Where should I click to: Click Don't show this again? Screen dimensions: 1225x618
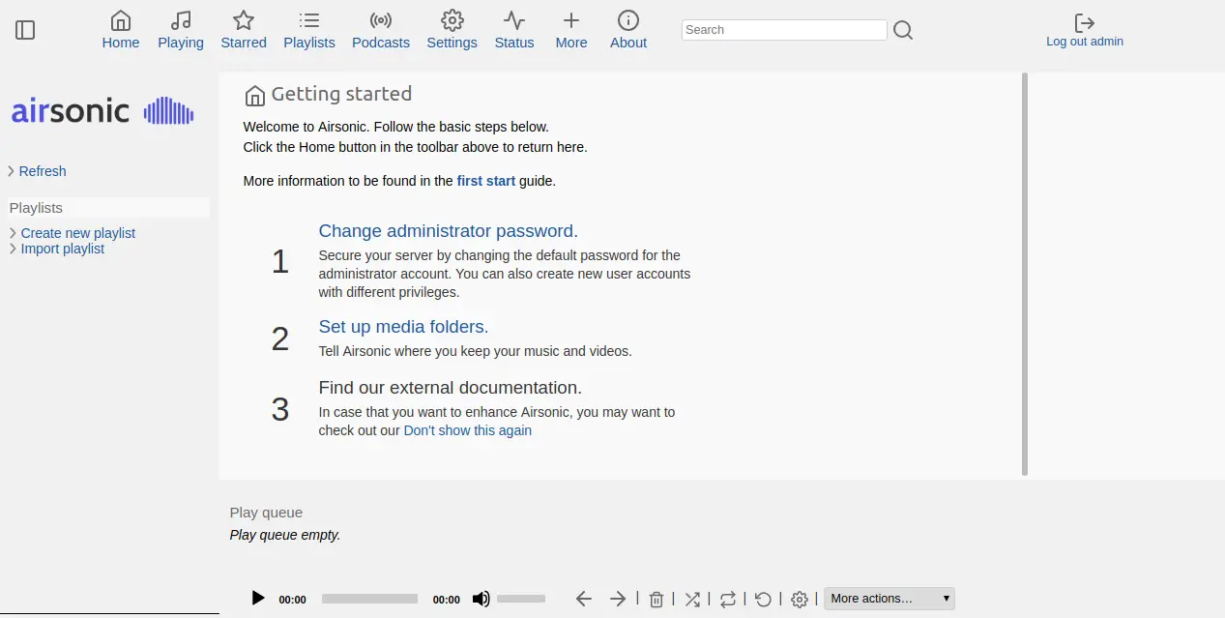pos(468,430)
